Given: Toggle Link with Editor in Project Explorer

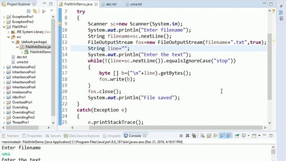Looking at the screenshot, I should tap(35, 11).
